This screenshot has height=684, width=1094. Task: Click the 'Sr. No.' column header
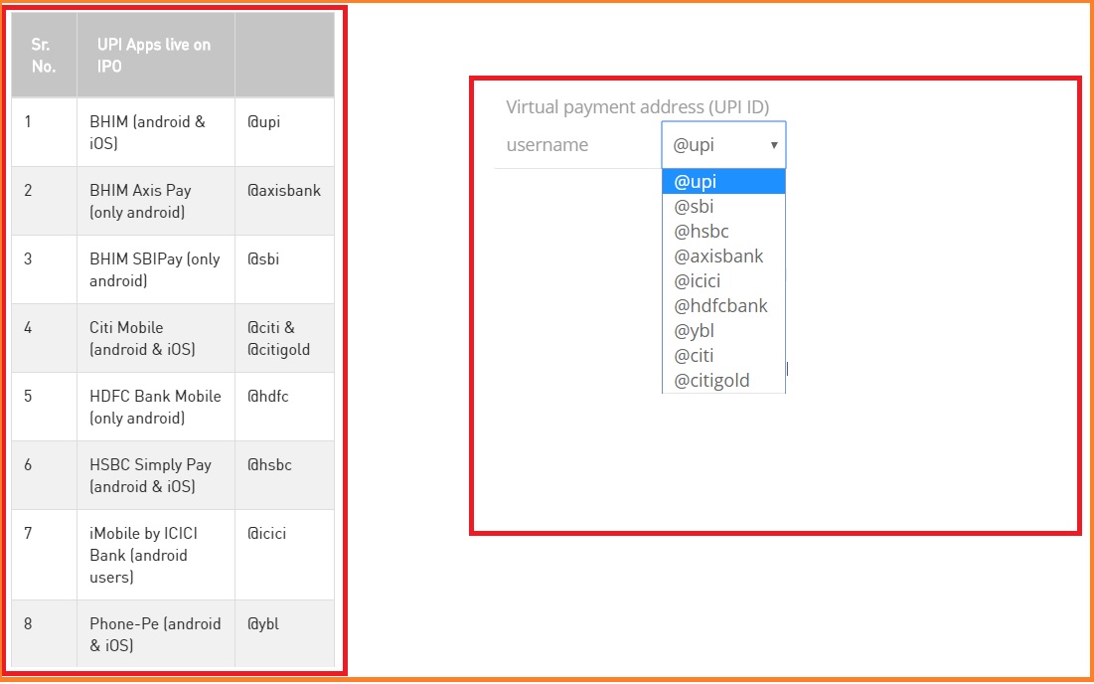(44, 55)
